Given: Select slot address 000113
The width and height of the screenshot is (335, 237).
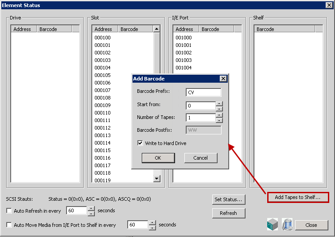Looking at the screenshot, I should point(102,135).
